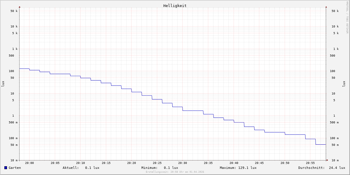
Task: Click the Durchschnitt 24.4 lux statistic
Action: click(321, 168)
